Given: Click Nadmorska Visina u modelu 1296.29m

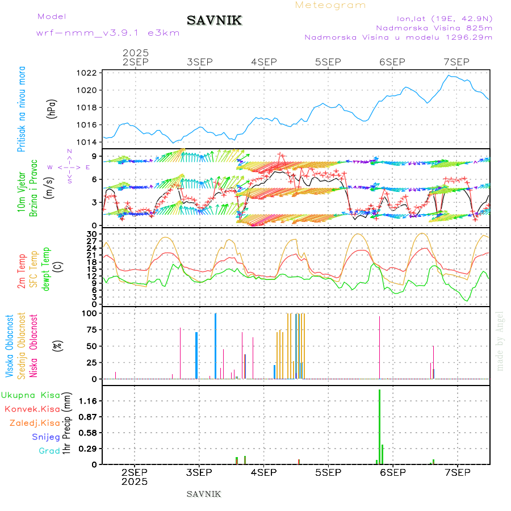Looking at the screenshot, I should pos(398,37).
